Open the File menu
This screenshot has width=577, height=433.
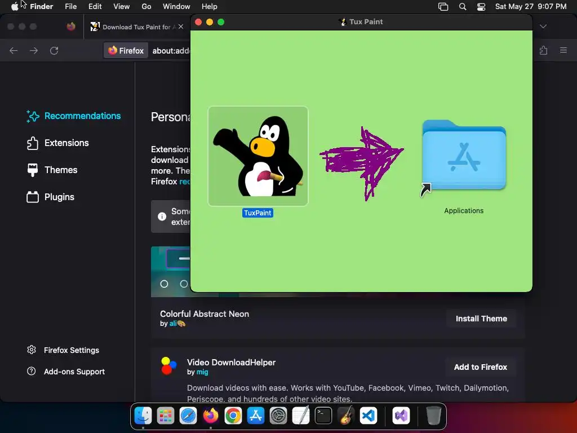[x=70, y=7]
